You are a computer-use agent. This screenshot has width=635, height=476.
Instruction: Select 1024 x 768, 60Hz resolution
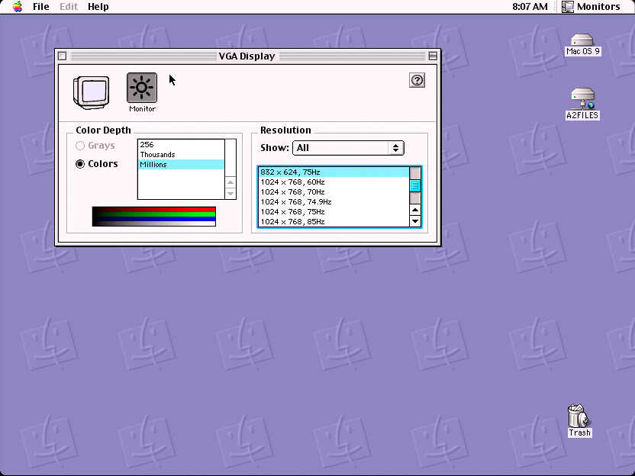pyautogui.click(x=334, y=182)
